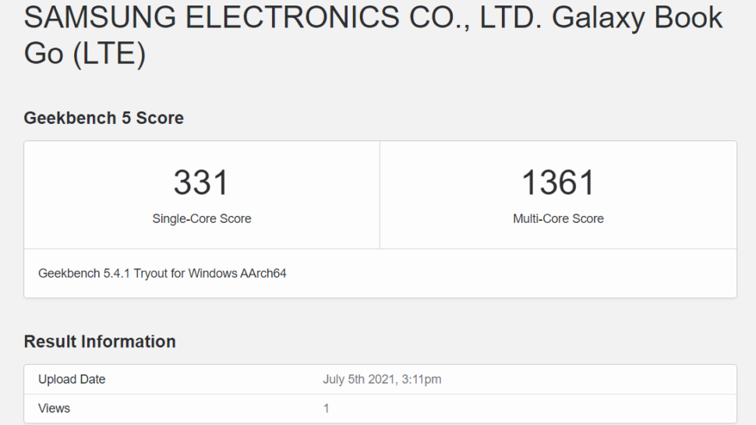The image size is (756, 425).
Task: Click the words Galaxy Book in heading
Action: [x=638, y=16]
